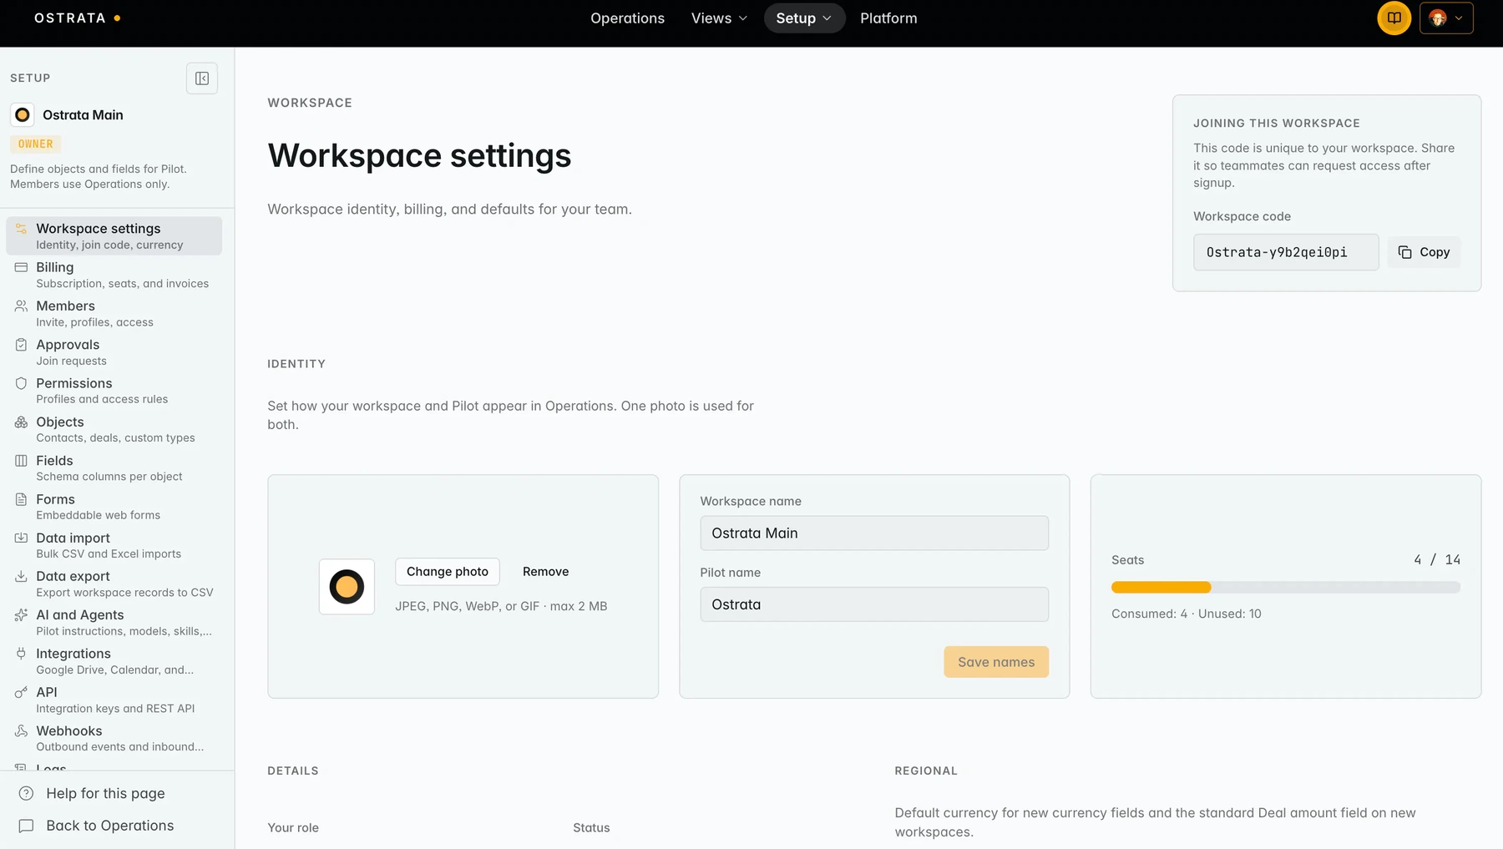Select Back to Operations link
The width and height of the screenshot is (1503, 849).
pyautogui.click(x=110, y=826)
